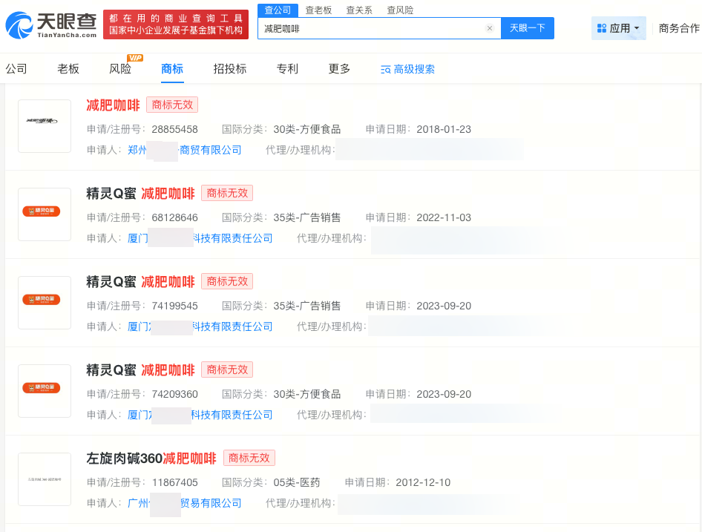Select the 查关系 search tab
The image size is (702, 532).
tap(359, 10)
